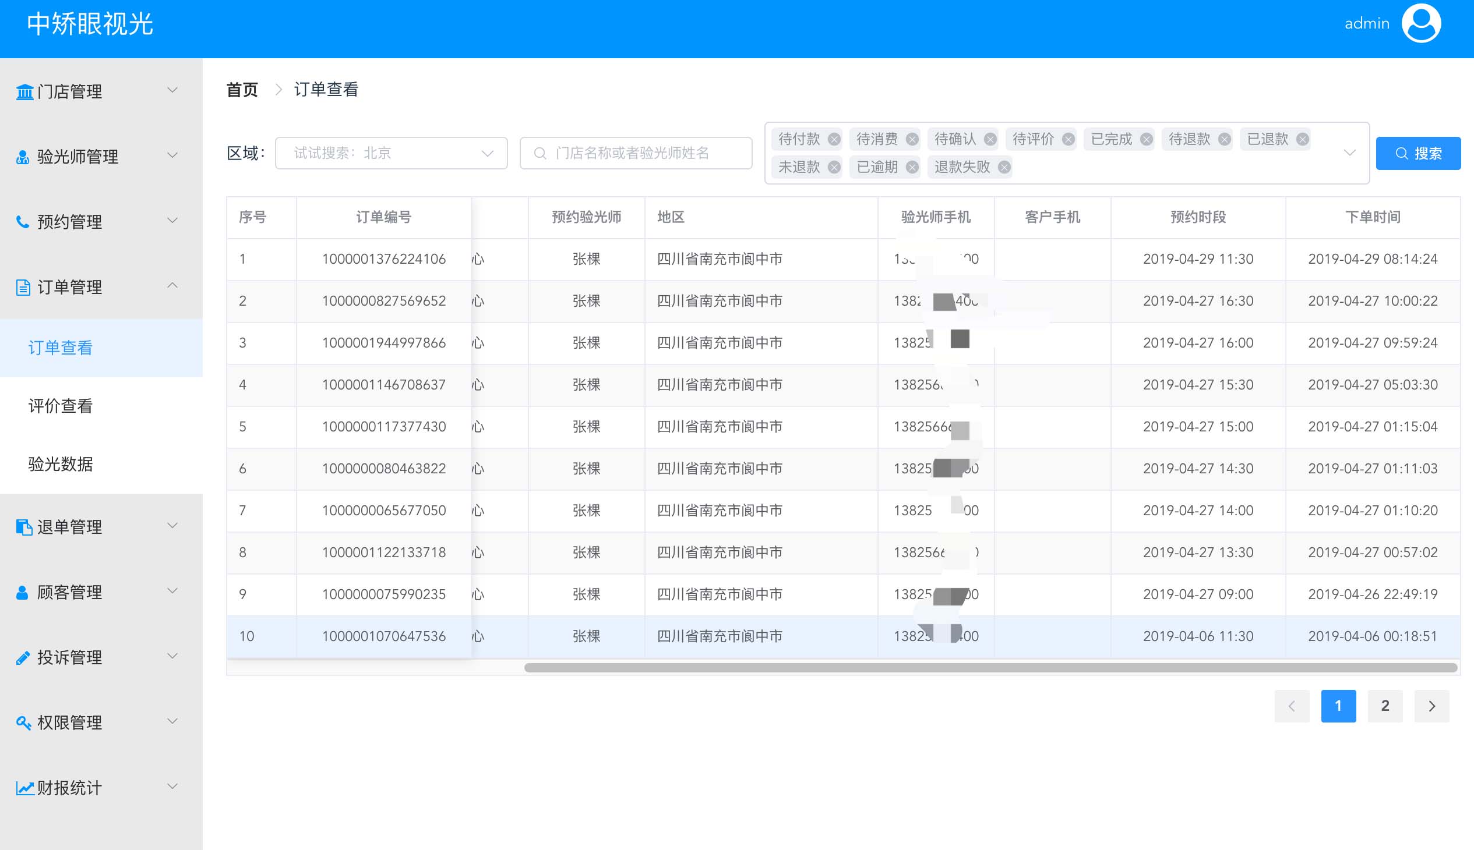Click order number 1000001376224106
1474x850 pixels.
tap(384, 259)
